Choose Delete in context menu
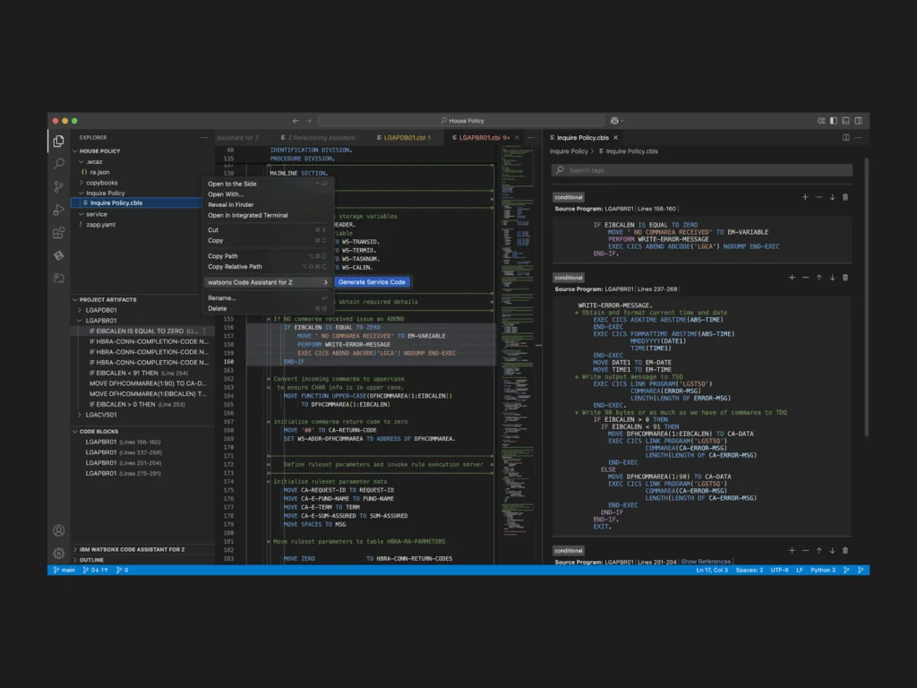This screenshot has height=688, width=917. pos(267,308)
